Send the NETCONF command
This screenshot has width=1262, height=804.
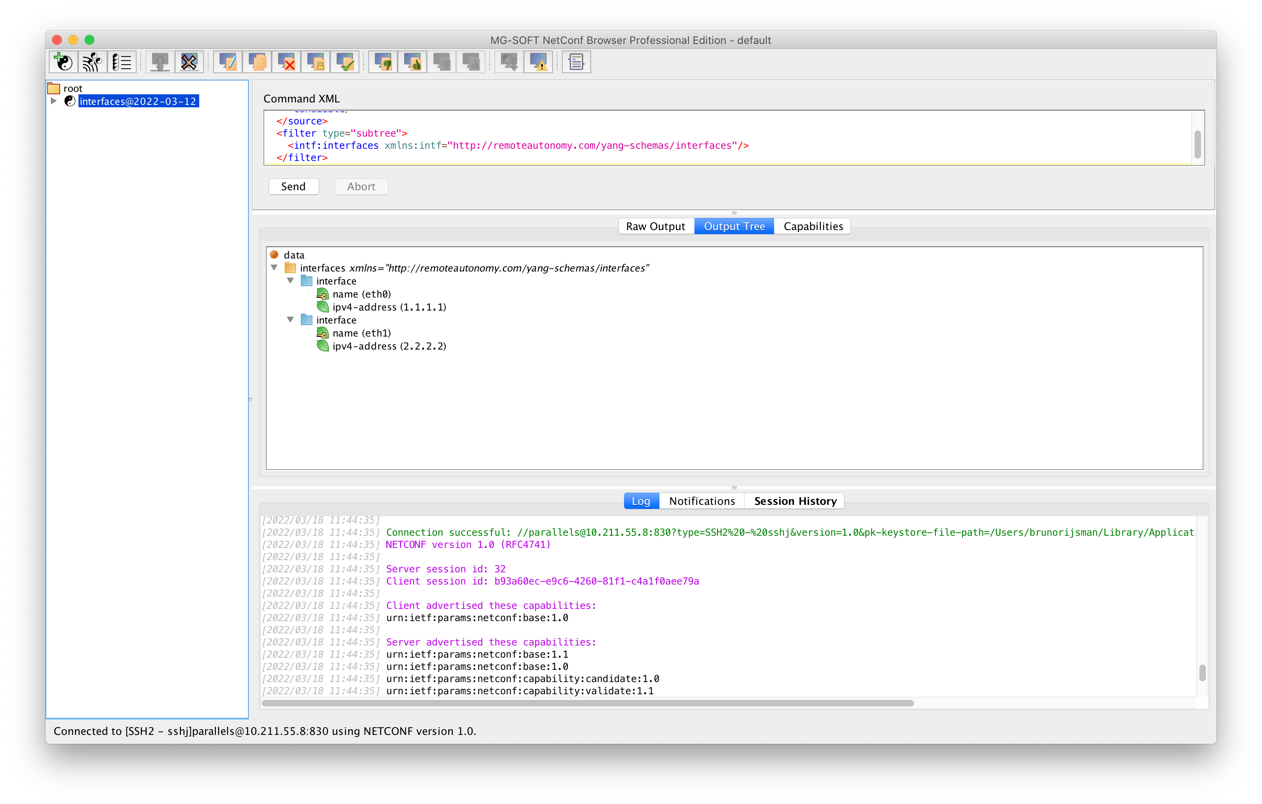(294, 186)
